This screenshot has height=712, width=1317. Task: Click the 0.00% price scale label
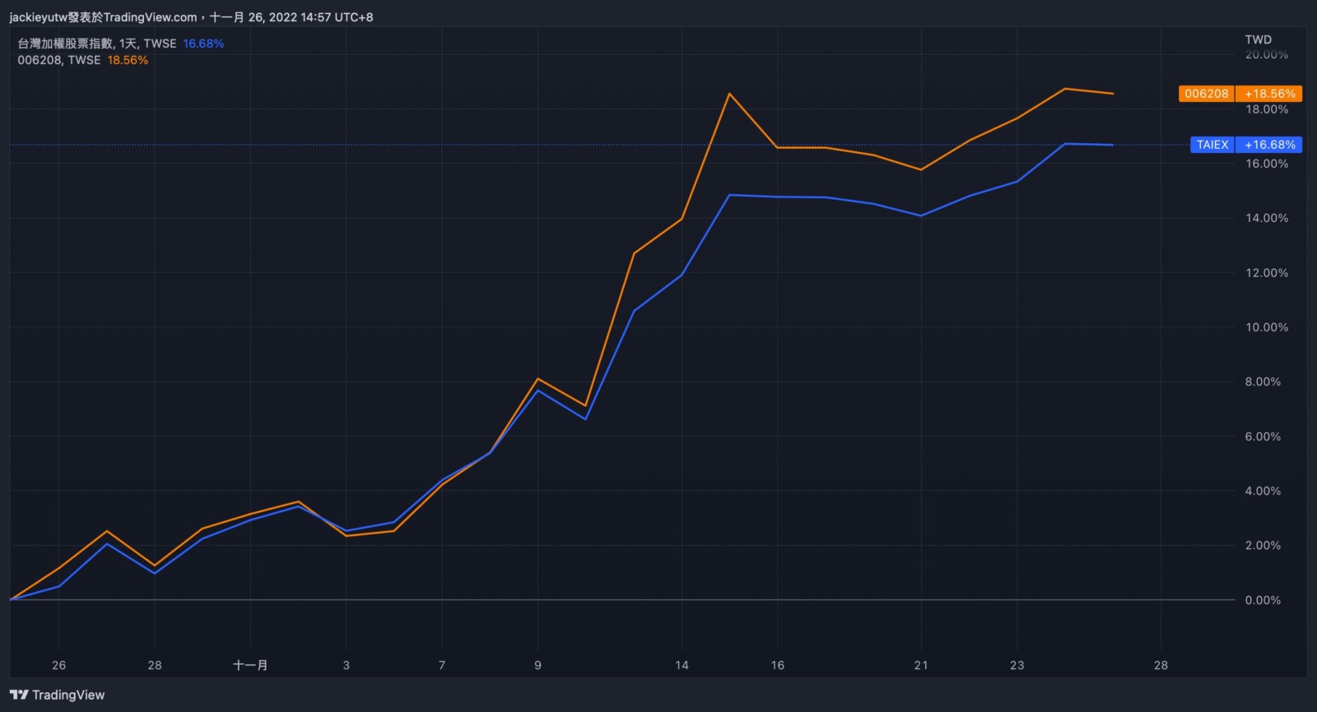1263,600
